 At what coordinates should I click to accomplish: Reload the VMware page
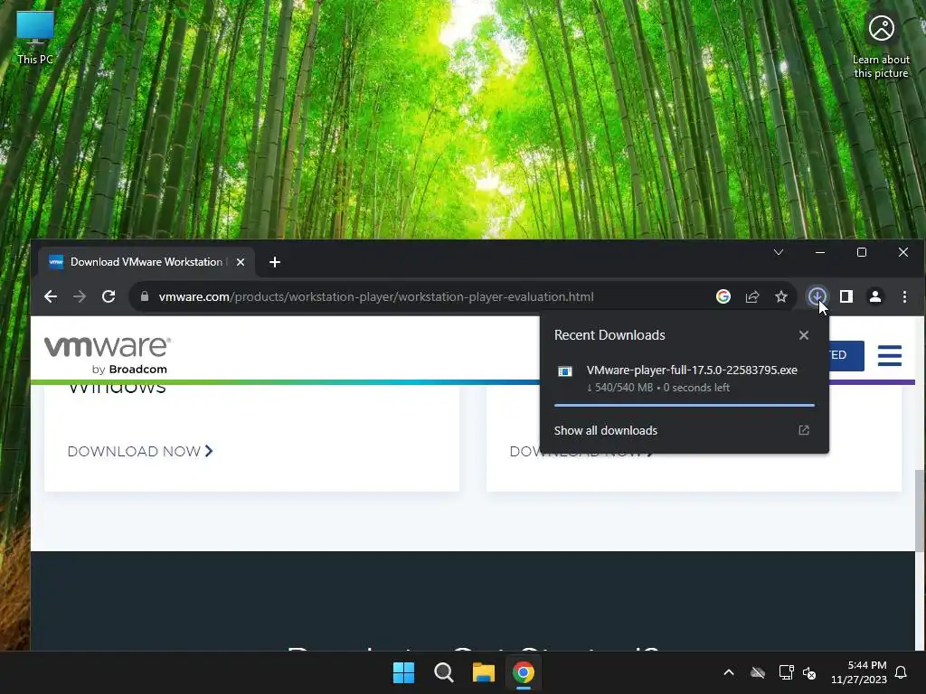[109, 296]
